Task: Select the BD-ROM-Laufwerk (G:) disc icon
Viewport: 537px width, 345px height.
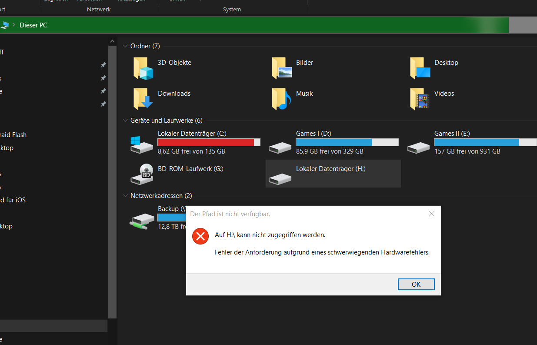Action: [142, 174]
